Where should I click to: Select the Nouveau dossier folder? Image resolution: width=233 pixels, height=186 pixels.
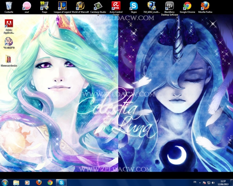[x=9, y=61]
